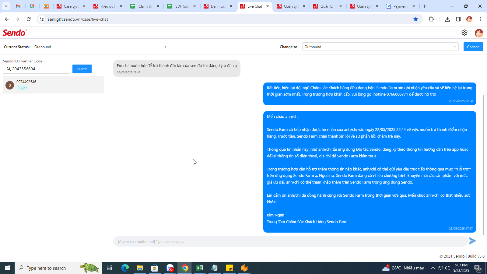Switch to [SDF Cus tab

tap(181, 6)
